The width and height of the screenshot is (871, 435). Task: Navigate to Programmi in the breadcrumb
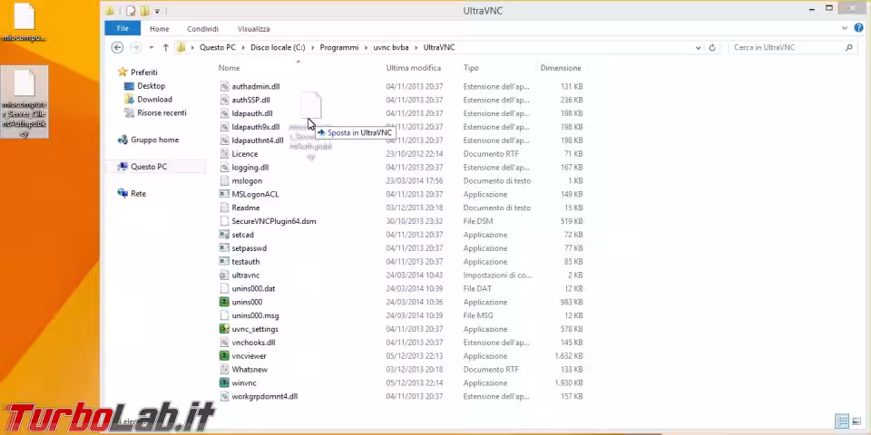(x=338, y=47)
